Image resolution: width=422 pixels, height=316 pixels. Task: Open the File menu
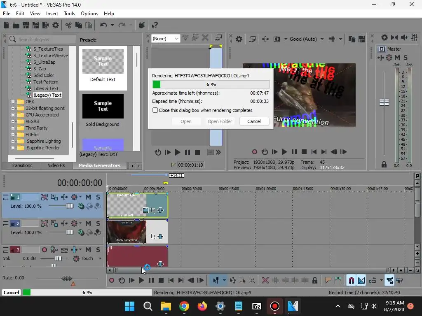coord(7,14)
